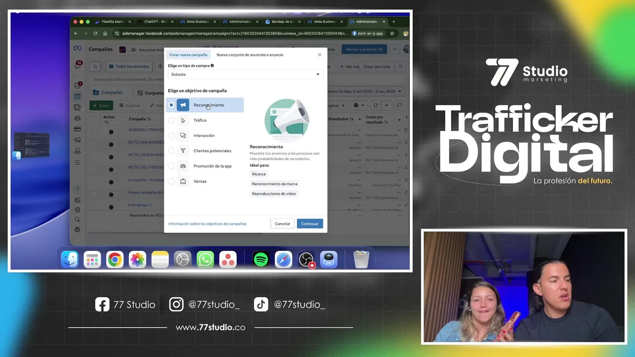Select the Interacción objective radio button

(x=171, y=135)
